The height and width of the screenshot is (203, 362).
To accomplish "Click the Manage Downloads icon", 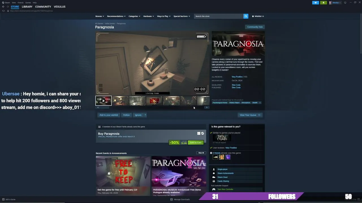I will tap(171, 199).
